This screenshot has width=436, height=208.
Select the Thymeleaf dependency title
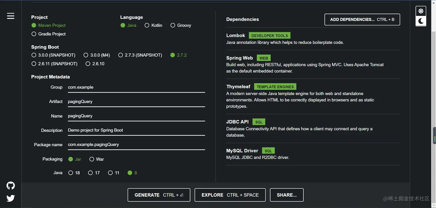pos(238,87)
